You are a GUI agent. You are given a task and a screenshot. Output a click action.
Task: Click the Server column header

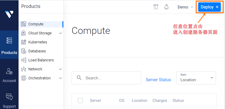click(95, 101)
